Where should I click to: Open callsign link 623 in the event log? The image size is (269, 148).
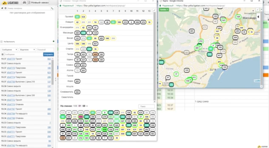click(x=49, y=73)
